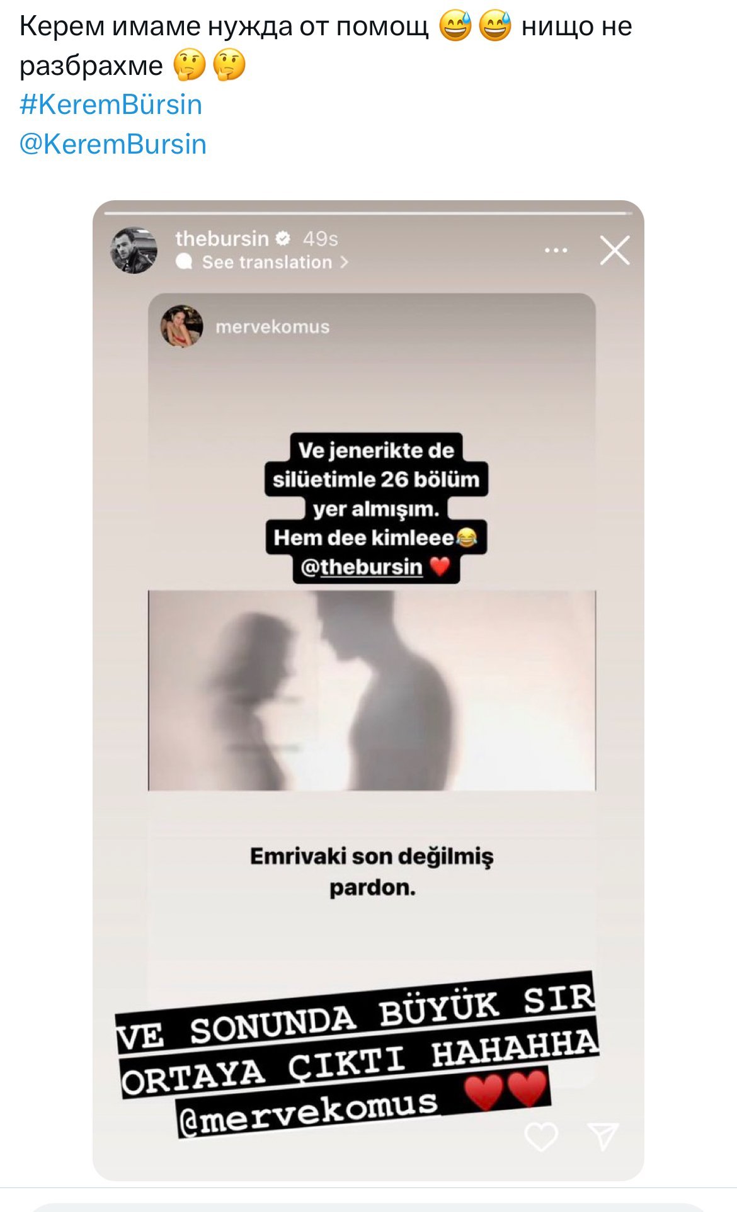Share story via the paper plane icon
The image size is (737, 1212).
[x=603, y=1136]
